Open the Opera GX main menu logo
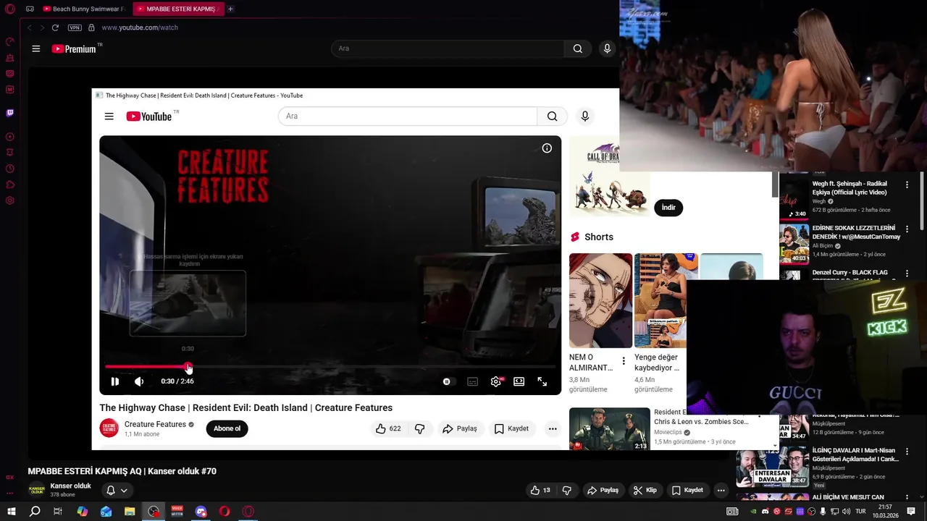This screenshot has width=927, height=521. coord(10,9)
